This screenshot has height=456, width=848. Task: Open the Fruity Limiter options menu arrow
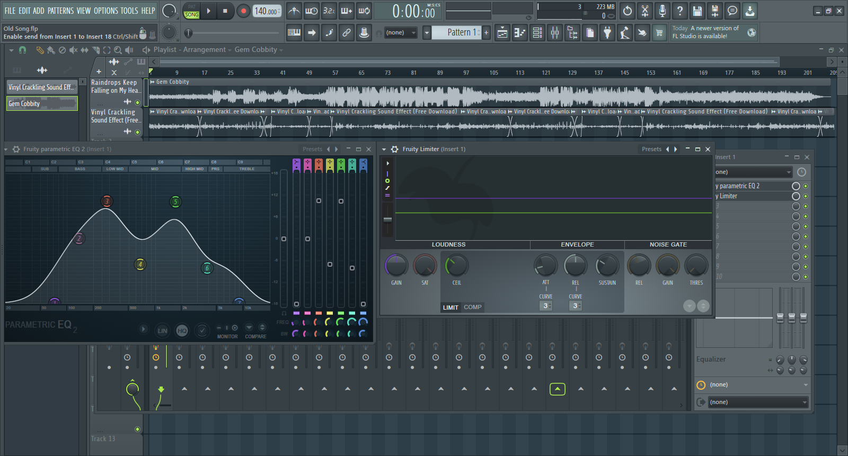point(384,150)
